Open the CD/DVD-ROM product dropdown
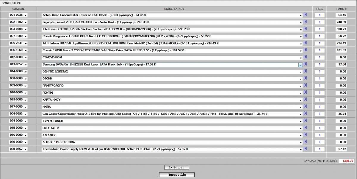 (x=172, y=57)
